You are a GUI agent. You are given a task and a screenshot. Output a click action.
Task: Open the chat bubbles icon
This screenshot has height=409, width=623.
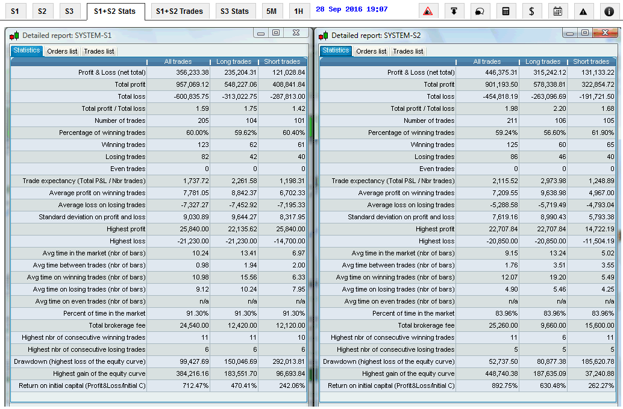tap(480, 11)
